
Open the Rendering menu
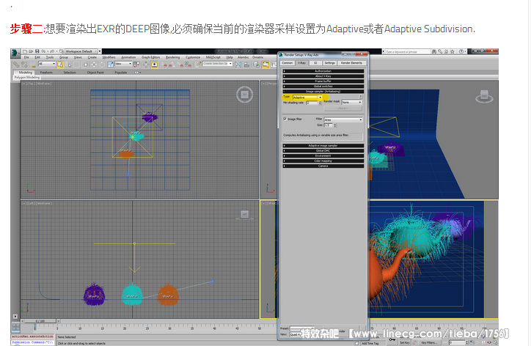pyautogui.click(x=172, y=57)
